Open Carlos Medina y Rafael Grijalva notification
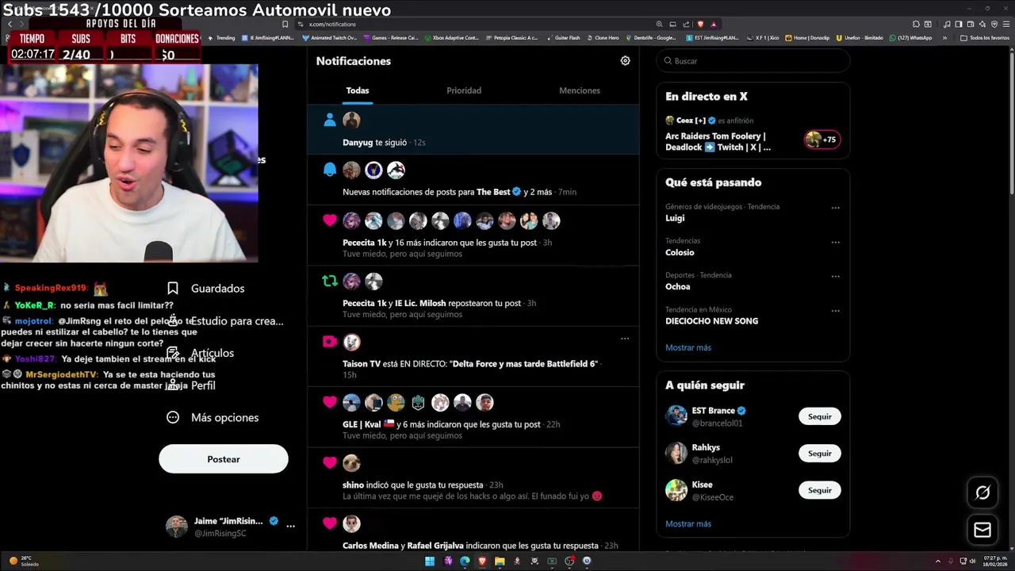Image resolution: width=1015 pixels, height=571 pixels. point(473,531)
